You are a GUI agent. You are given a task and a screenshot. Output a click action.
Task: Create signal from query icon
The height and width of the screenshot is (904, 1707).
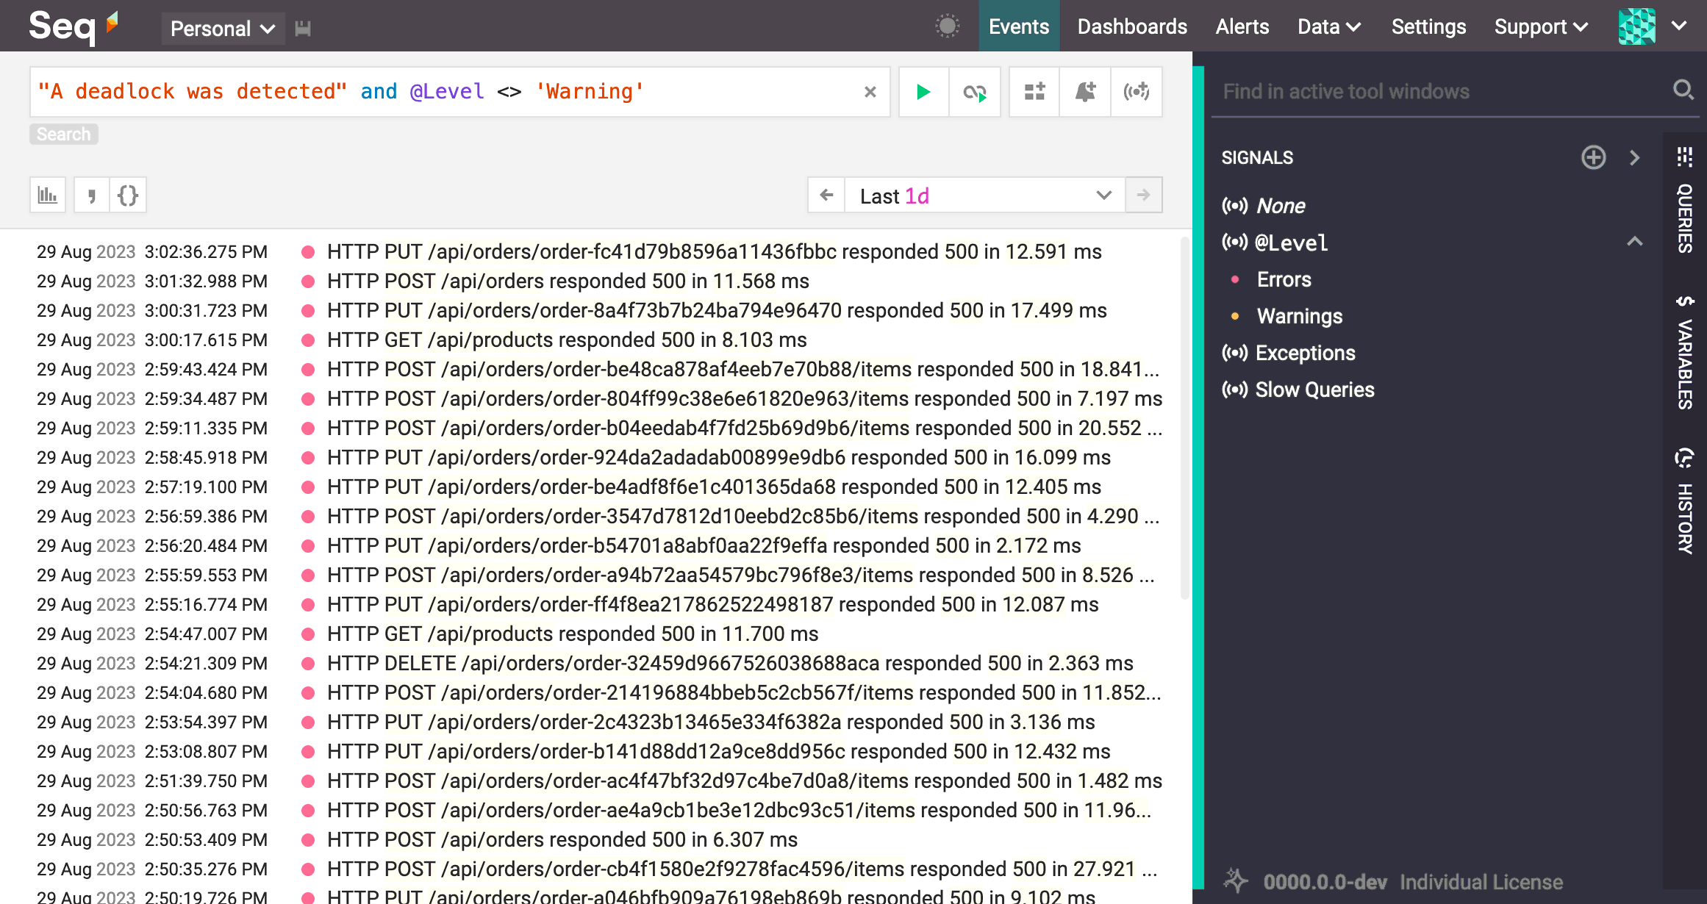click(x=1137, y=92)
